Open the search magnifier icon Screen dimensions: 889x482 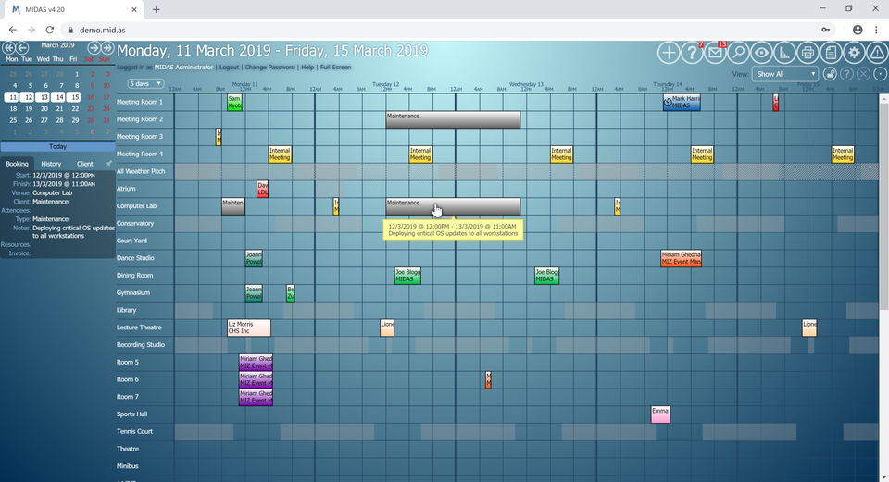pyautogui.click(x=738, y=53)
